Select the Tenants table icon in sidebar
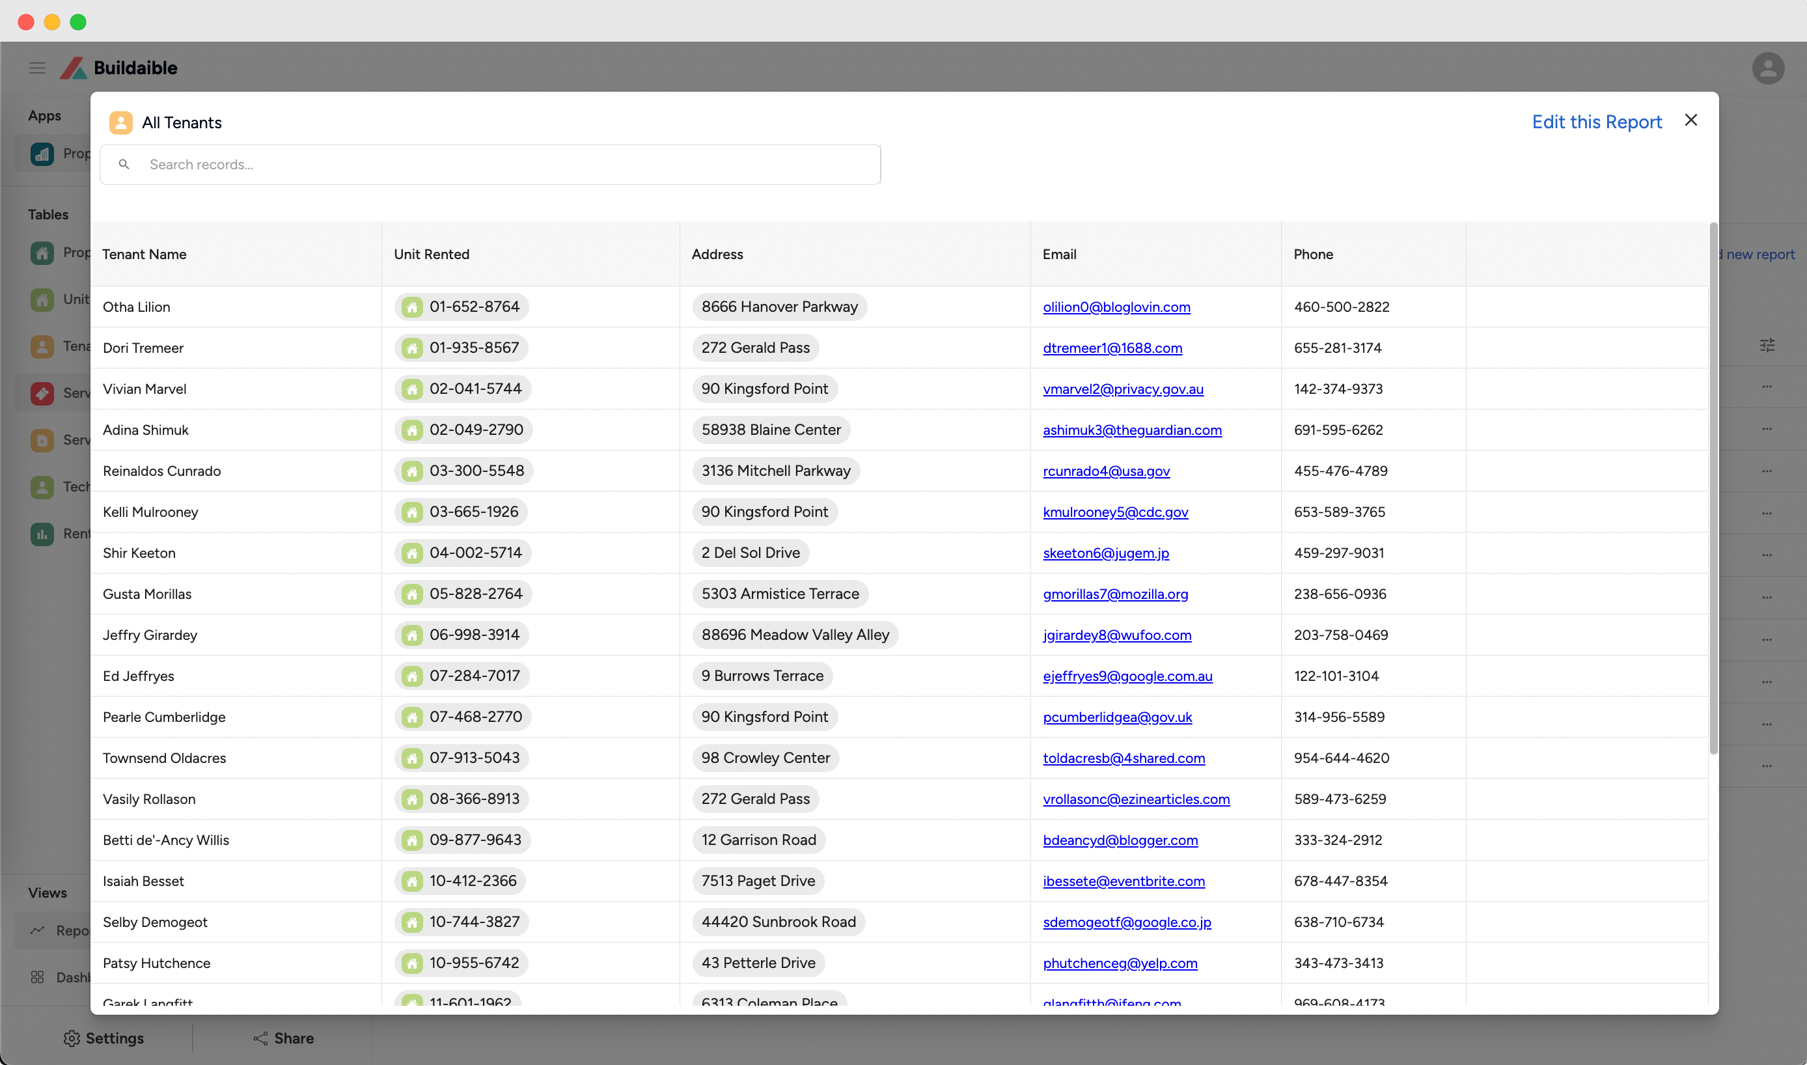Image resolution: width=1807 pixels, height=1065 pixels. [42, 346]
